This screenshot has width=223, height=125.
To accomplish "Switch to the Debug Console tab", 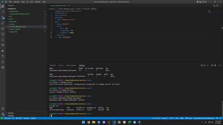I will point(71,65).
